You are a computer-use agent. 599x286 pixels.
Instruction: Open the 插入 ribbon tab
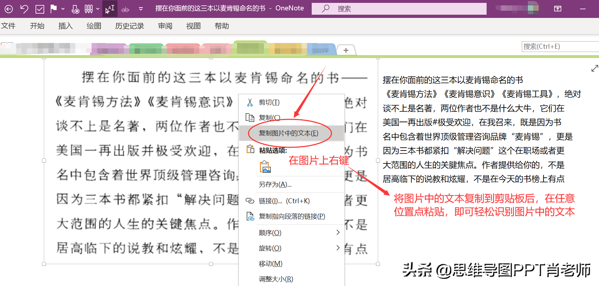65,26
